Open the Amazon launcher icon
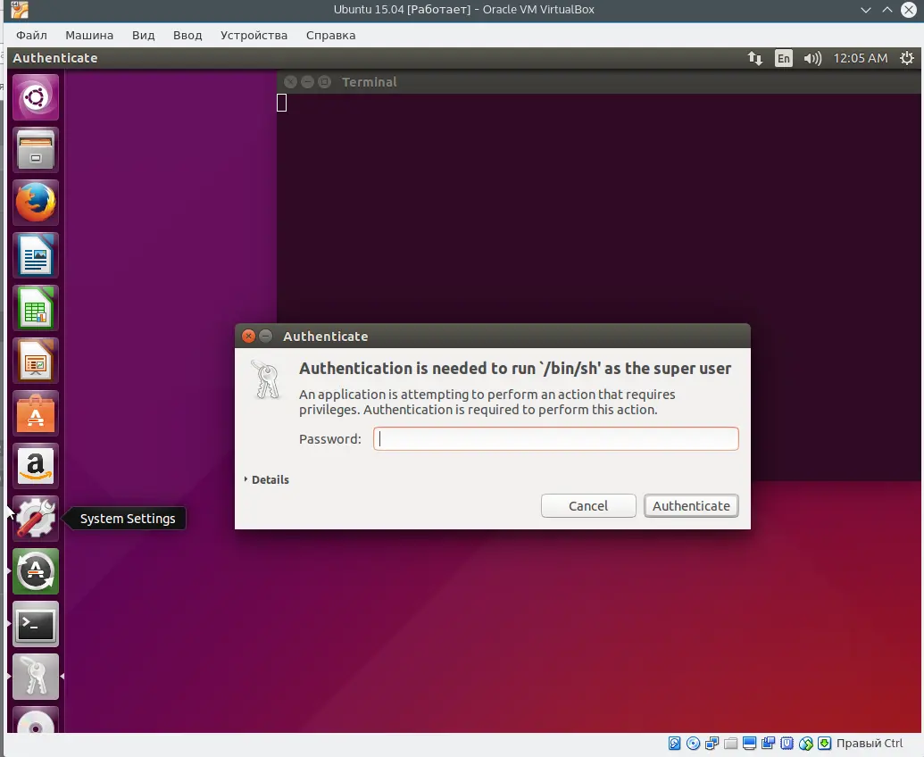924x757 pixels. [36, 466]
